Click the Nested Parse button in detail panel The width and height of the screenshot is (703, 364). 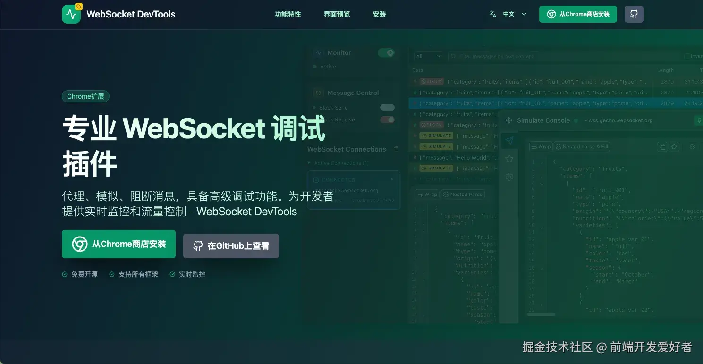[463, 195]
